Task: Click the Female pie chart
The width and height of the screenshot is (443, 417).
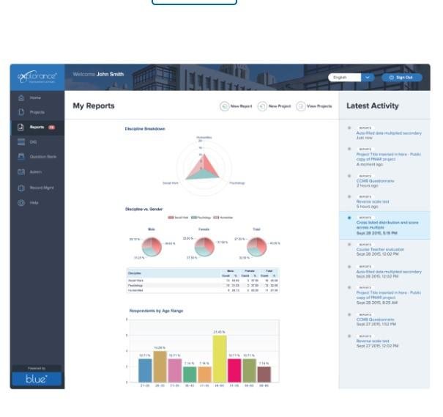Action: pos(204,247)
